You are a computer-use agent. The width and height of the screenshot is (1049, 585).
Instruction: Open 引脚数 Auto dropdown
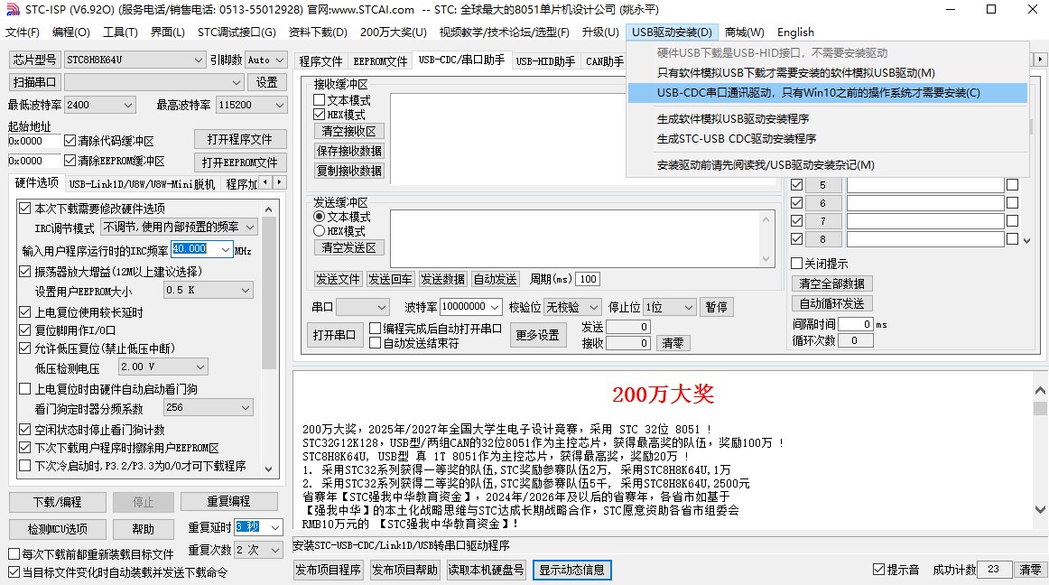pos(266,60)
